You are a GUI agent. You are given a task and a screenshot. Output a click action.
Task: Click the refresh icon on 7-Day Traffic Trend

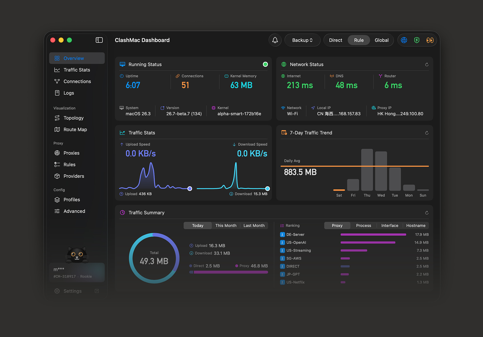point(427,133)
